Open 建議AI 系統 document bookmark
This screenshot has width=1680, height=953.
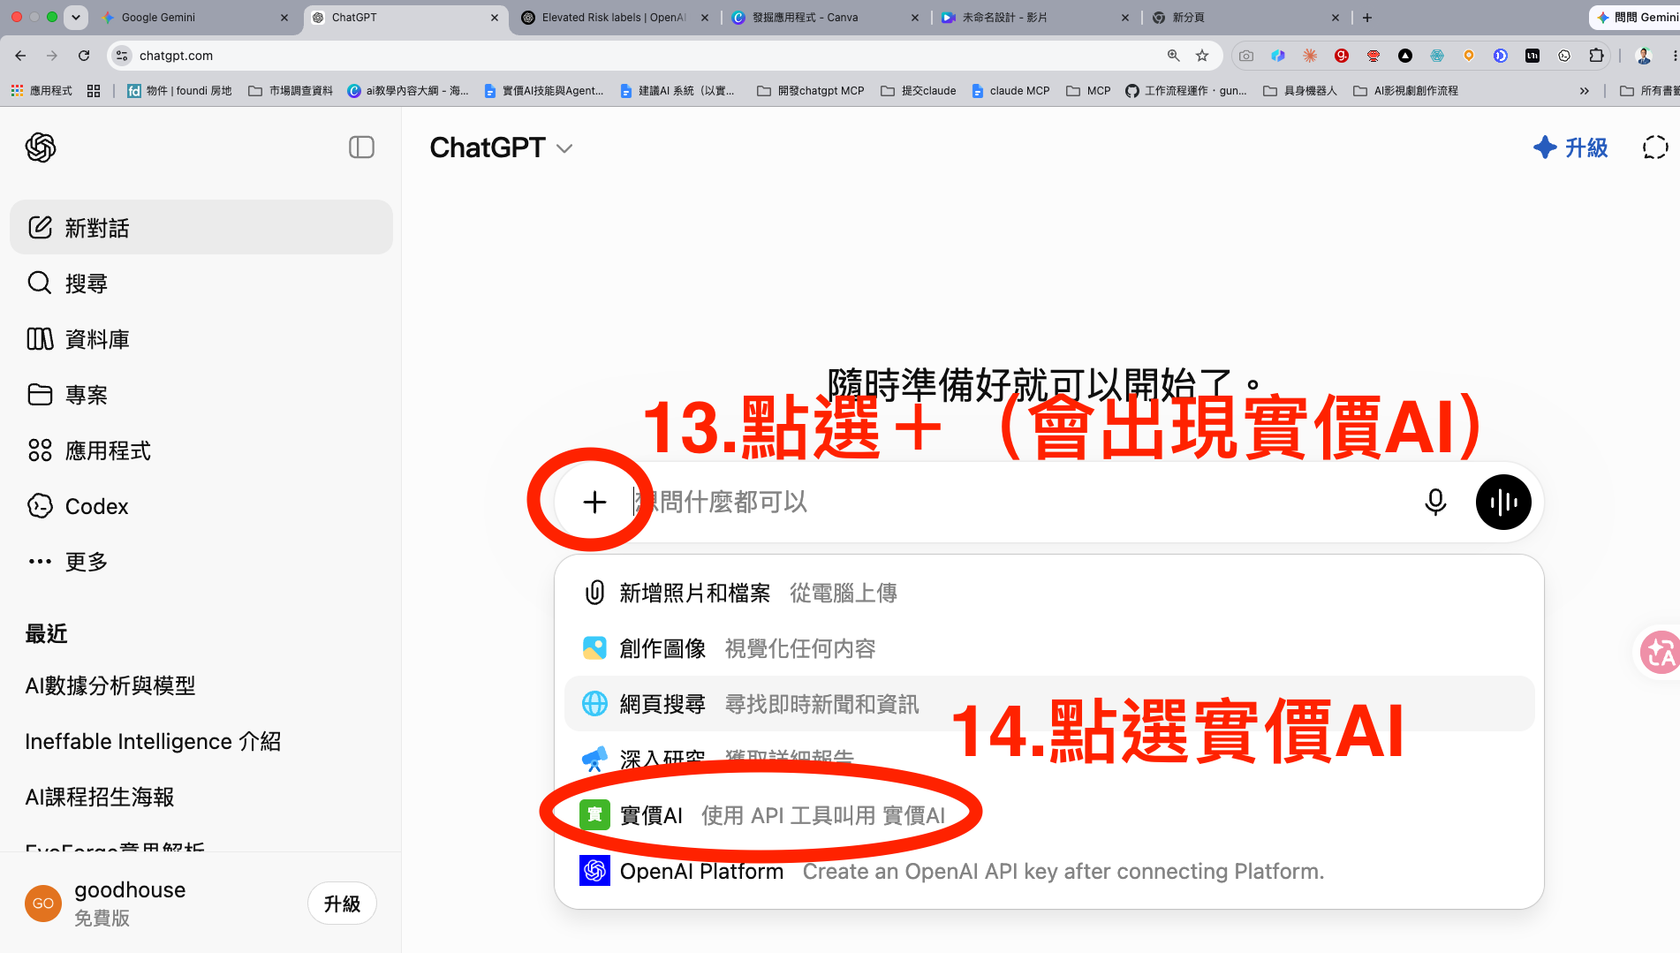(677, 90)
